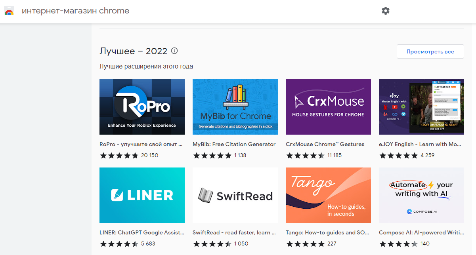Open the LINER teal banner
Image resolution: width=476 pixels, height=255 pixels.
pyautogui.click(x=142, y=195)
